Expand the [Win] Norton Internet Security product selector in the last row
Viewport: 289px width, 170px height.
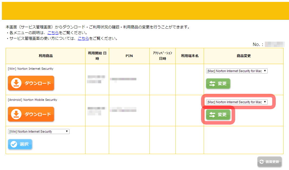39,132
